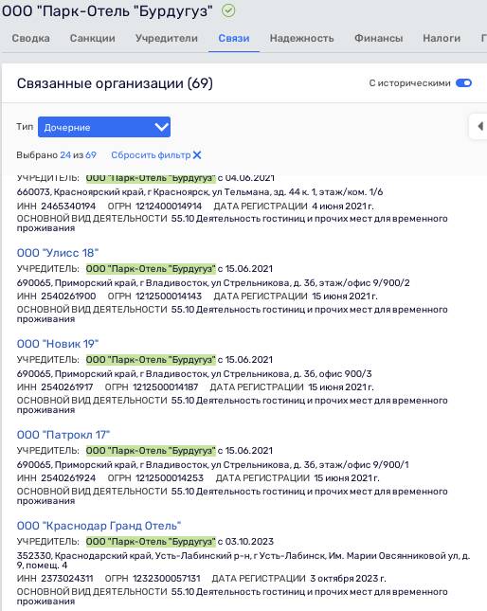487x611 pixels.
Task: Click the Сбросить фильтр link
Action: click(151, 155)
